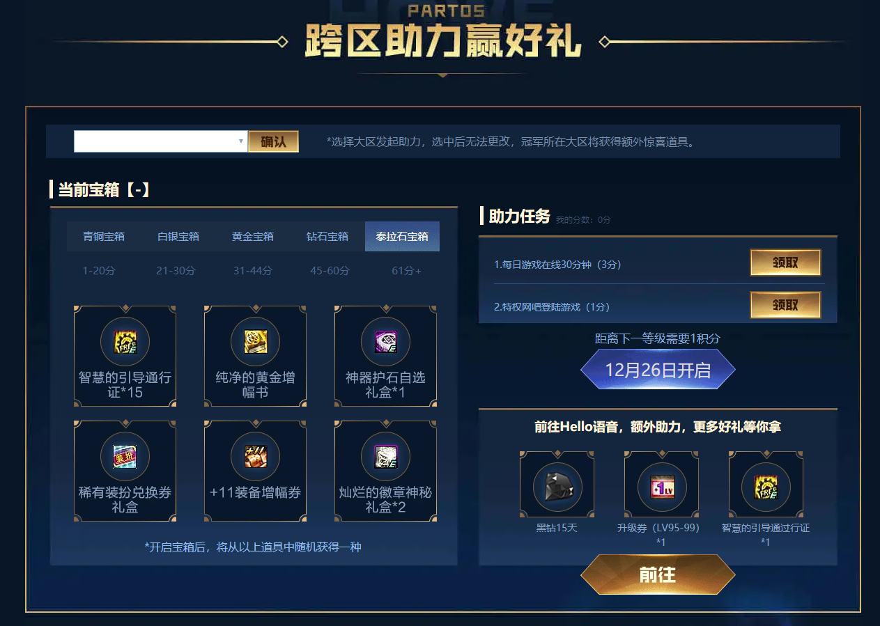The width and height of the screenshot is (880, 626).
Task: Select the 神器护石自选礼盒 item icon
Action: [385, 342]
